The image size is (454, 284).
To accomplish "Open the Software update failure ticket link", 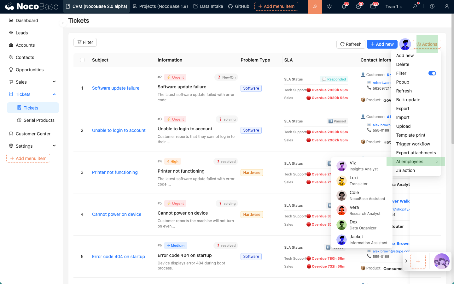I will tap(116, 88).
